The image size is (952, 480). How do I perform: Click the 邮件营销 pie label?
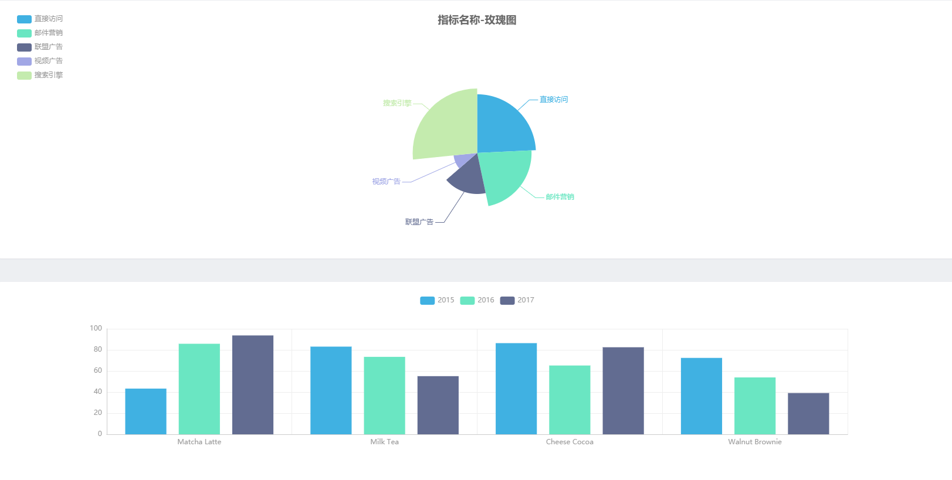pyautogui.click(x=560, y=197)
